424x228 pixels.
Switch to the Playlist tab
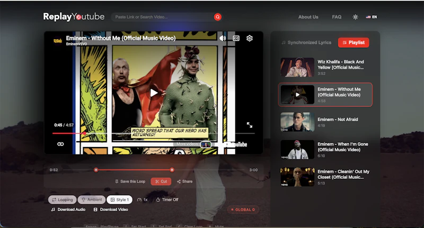pos(354,42)
